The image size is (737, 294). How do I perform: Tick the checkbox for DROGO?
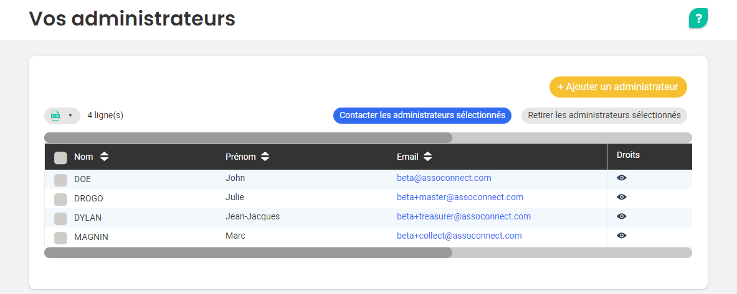point(60,200)
